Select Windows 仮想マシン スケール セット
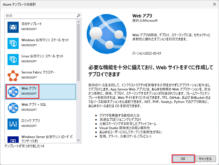This screenshot has width=219, height=165. click(40, 43)
